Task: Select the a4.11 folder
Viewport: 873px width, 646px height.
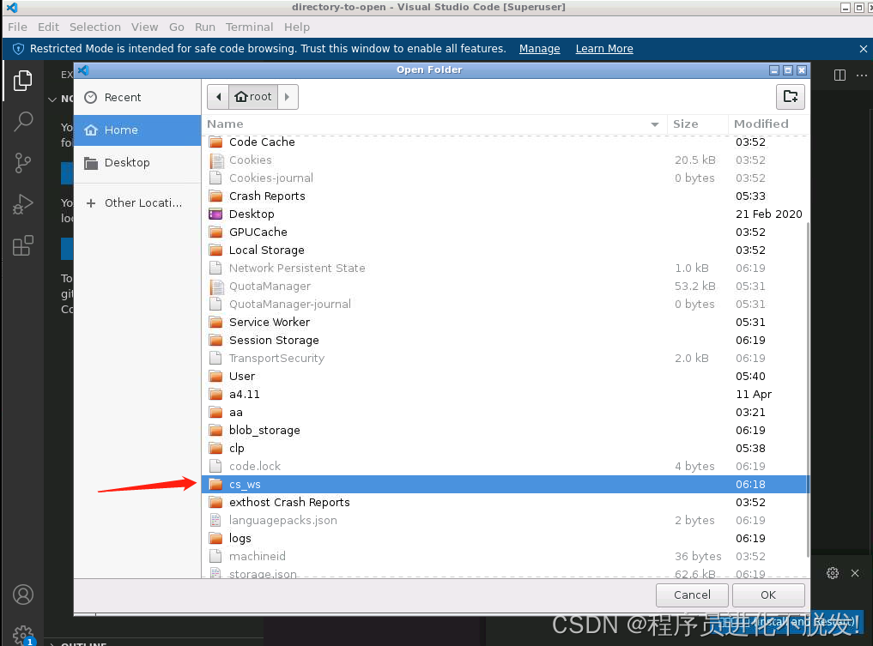Action: point(505,394)
